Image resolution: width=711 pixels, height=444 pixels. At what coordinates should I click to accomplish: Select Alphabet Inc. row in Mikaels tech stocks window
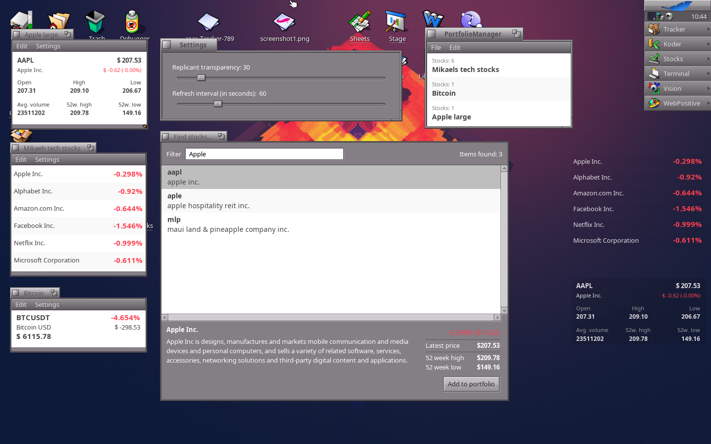point(79,191)
